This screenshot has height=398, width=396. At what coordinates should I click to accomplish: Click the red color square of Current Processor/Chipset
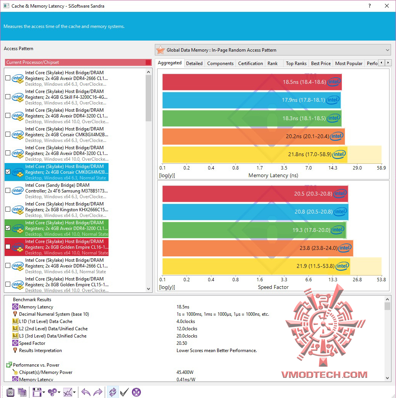click(x=148, y=62)
